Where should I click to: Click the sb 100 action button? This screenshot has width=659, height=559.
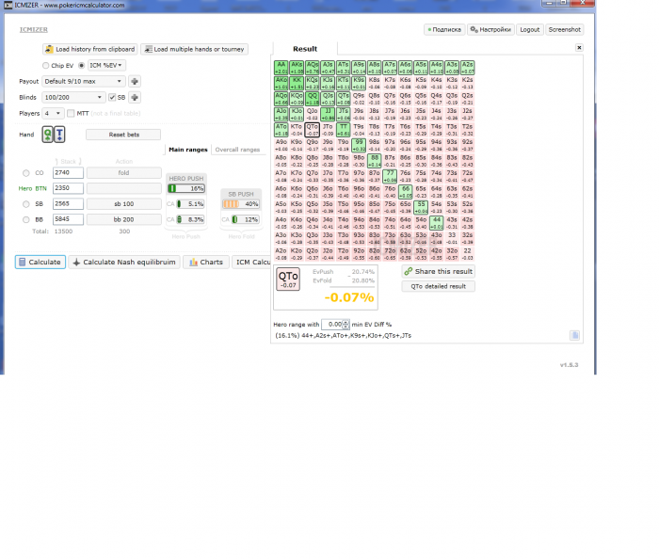tap(124, 203)
